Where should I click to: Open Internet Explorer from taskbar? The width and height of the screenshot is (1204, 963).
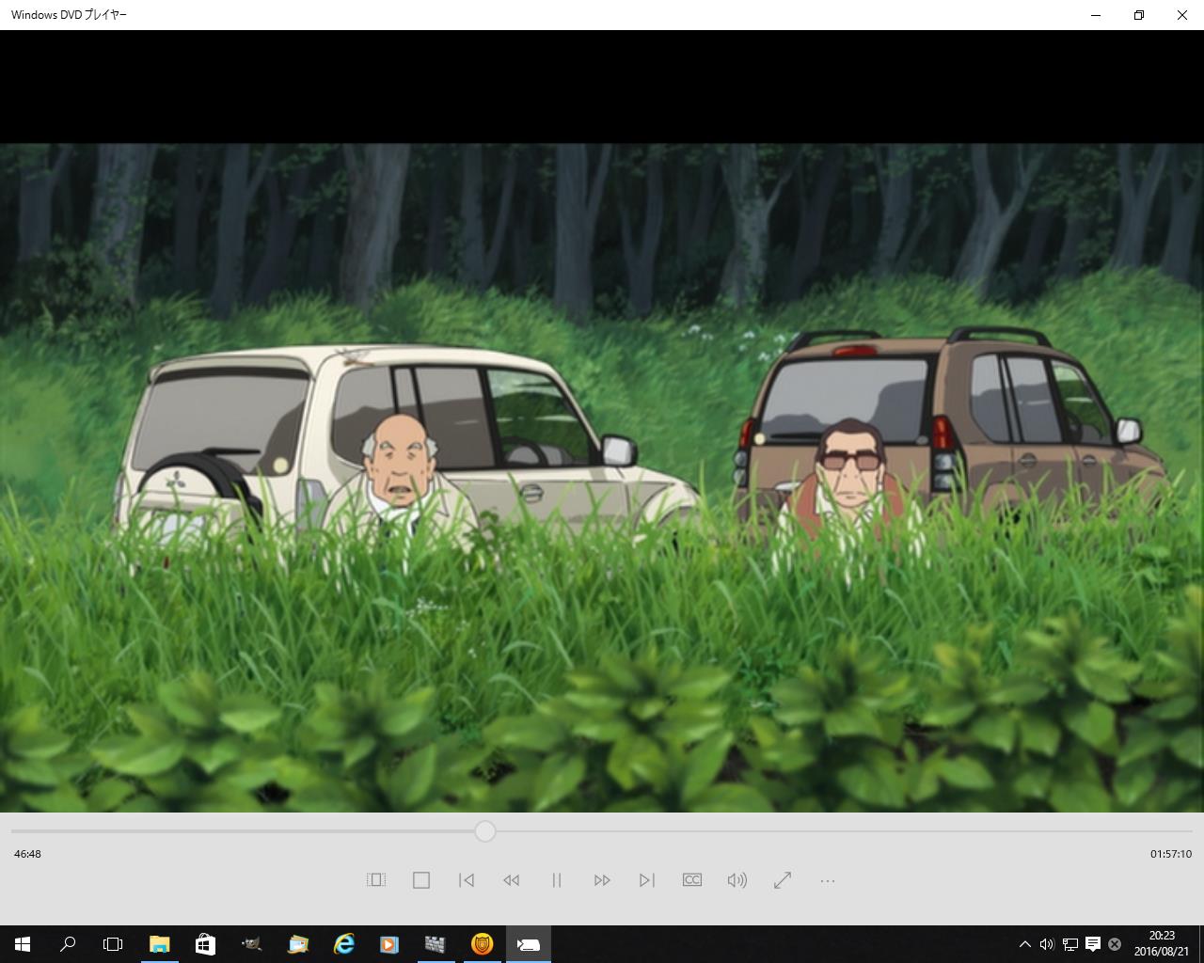coord(344,944)
